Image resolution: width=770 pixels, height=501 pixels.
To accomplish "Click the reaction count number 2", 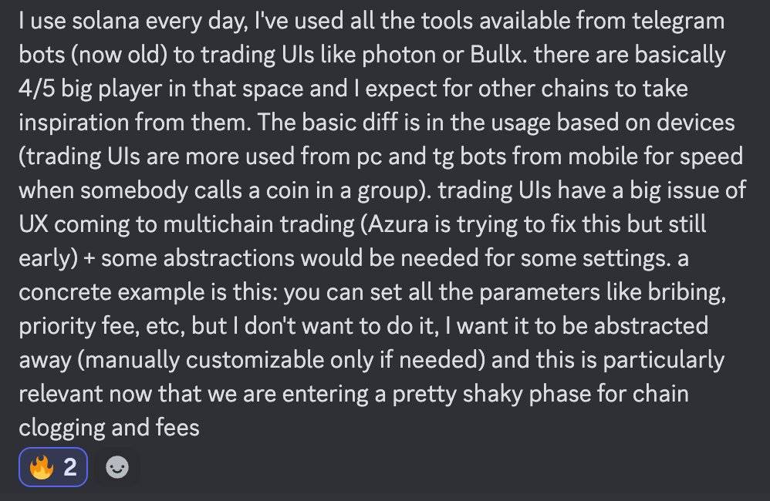I will point(70,467).
